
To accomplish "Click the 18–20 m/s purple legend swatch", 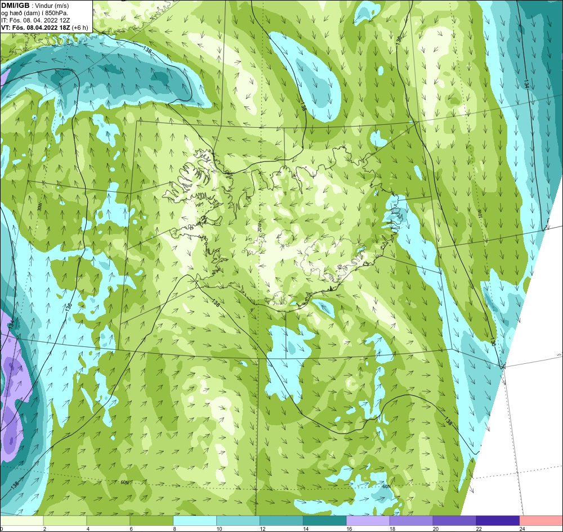I will click(x=411, y=521).
